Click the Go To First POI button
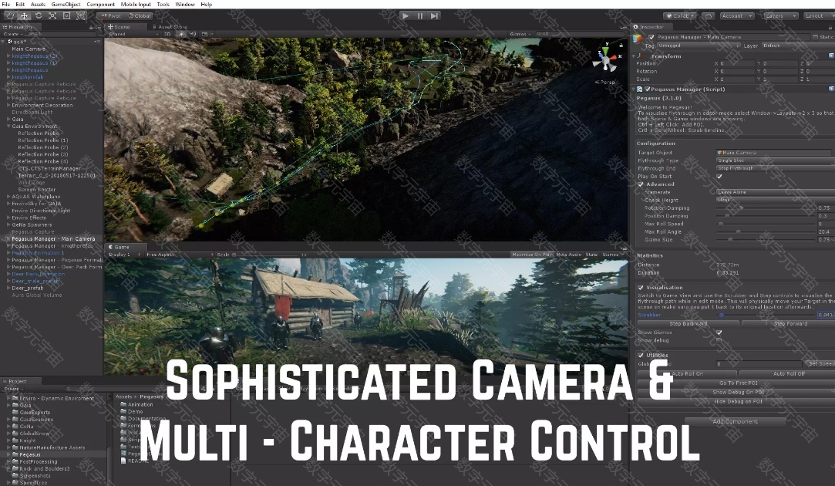 pos(737,383)
